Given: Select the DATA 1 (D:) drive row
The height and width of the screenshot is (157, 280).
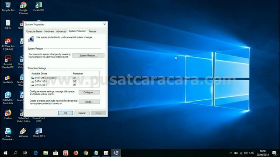Looking at the screenshot, I should tap(65, 82).
